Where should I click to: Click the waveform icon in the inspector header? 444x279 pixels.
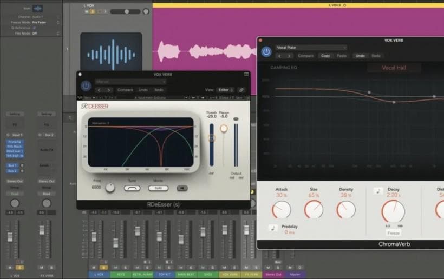point(37,9)
